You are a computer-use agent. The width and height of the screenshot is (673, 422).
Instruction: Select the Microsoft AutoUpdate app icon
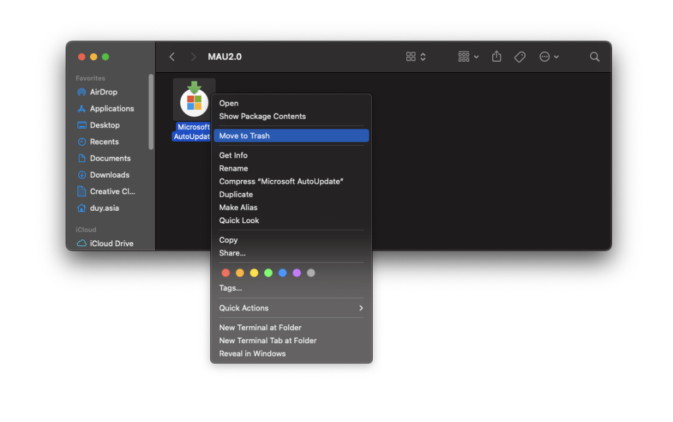pyautogui.click(x=194, y=99)
